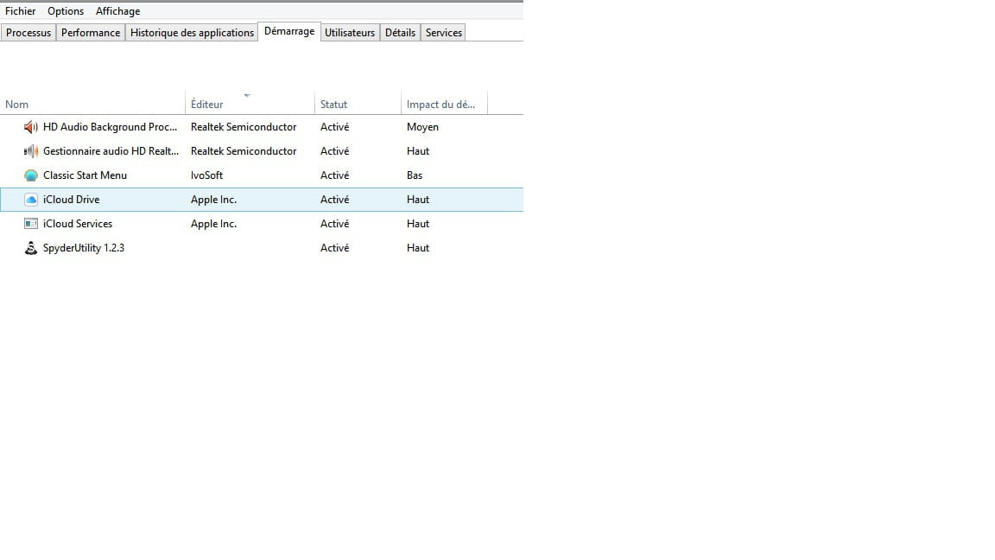
Task: Sort by the Éditeur column header
Action: click(x=250, y=104)
